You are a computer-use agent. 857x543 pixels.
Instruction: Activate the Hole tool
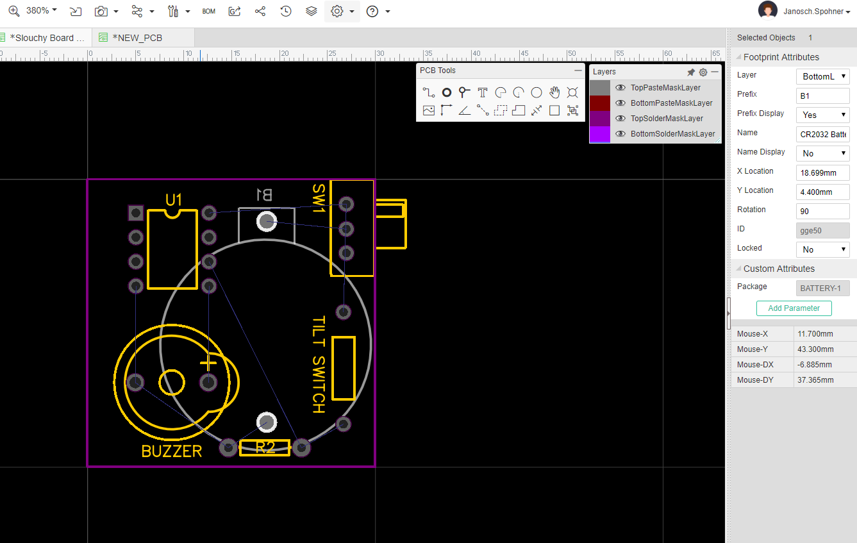(572, 92)
